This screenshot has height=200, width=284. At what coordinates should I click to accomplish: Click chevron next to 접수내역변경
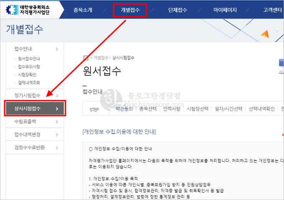tap(57, 135)
